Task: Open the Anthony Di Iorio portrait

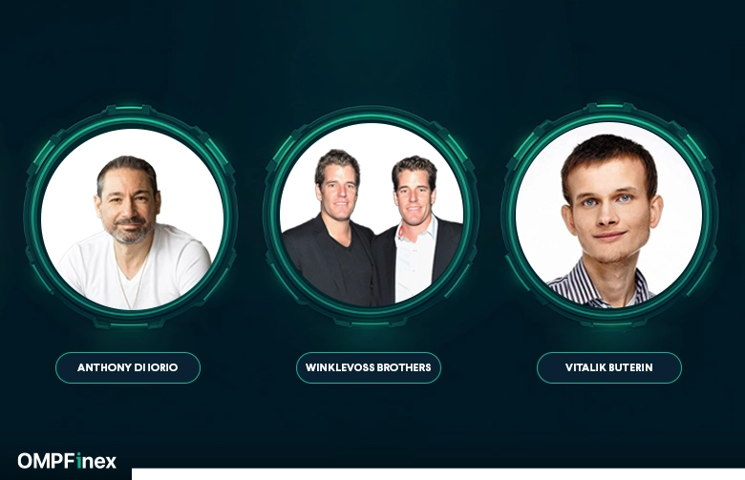Action: click(132, 219)
